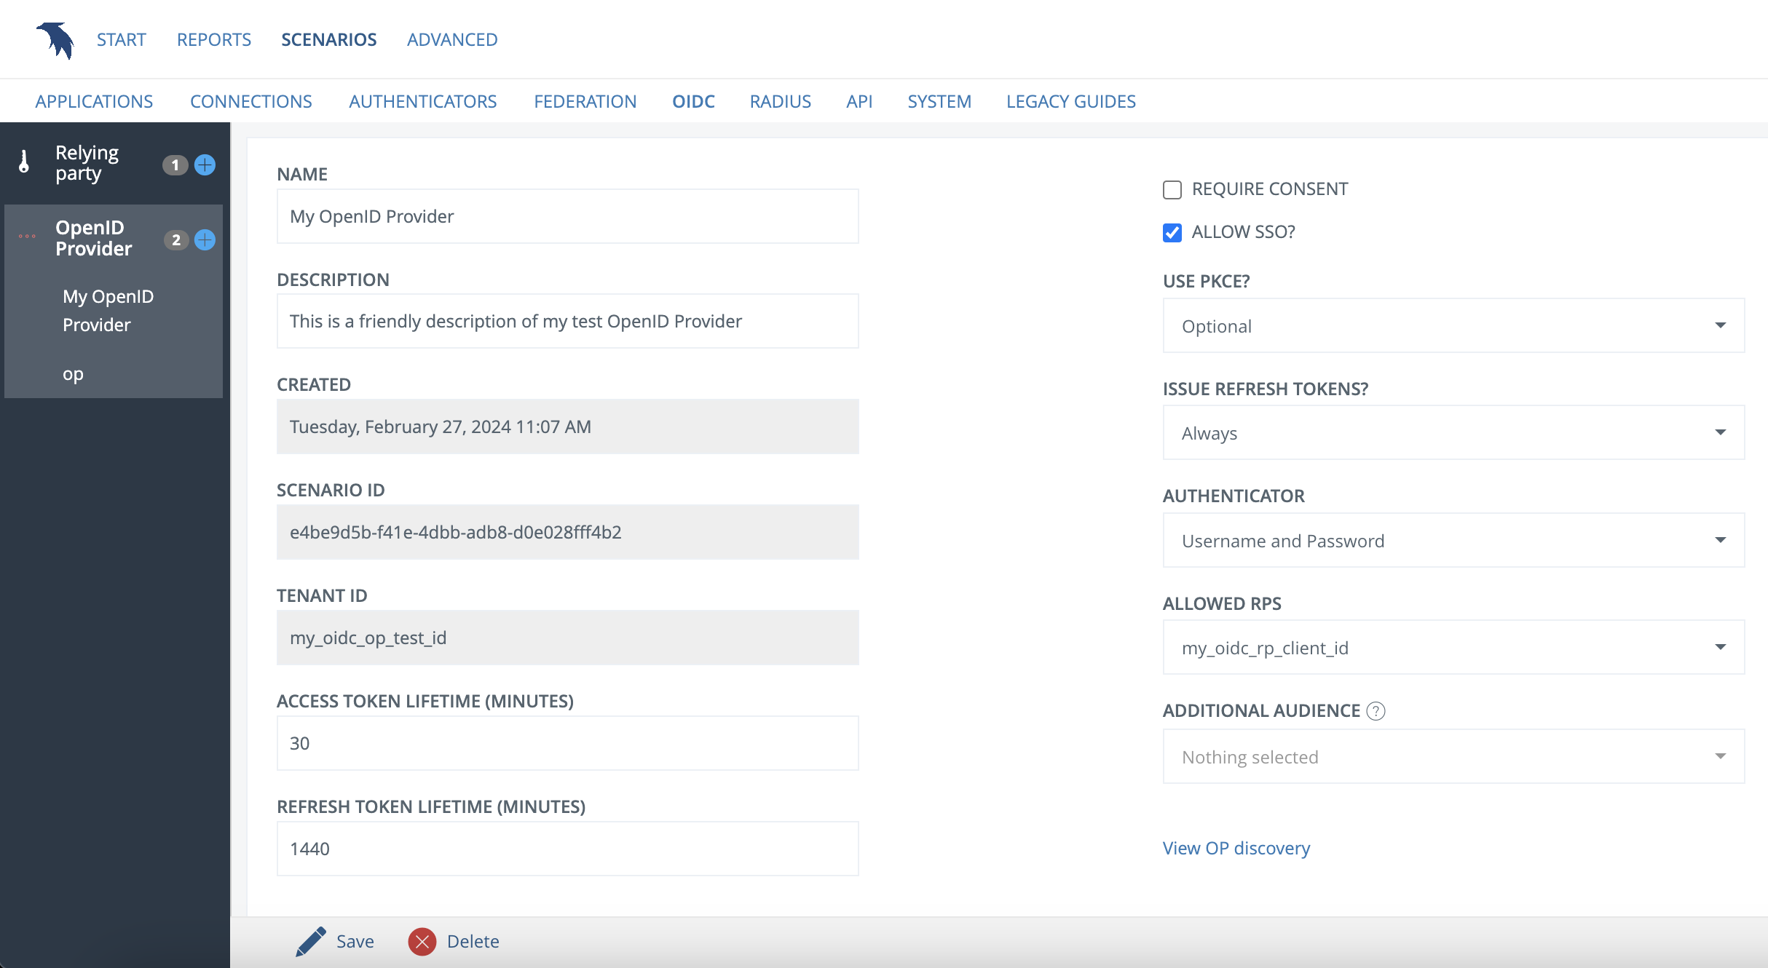Viewport: 1768px width, 968px height.
Task: Click the Refresh Token Lifetime field
Action: pyautogui.click(x=568, y=849)
